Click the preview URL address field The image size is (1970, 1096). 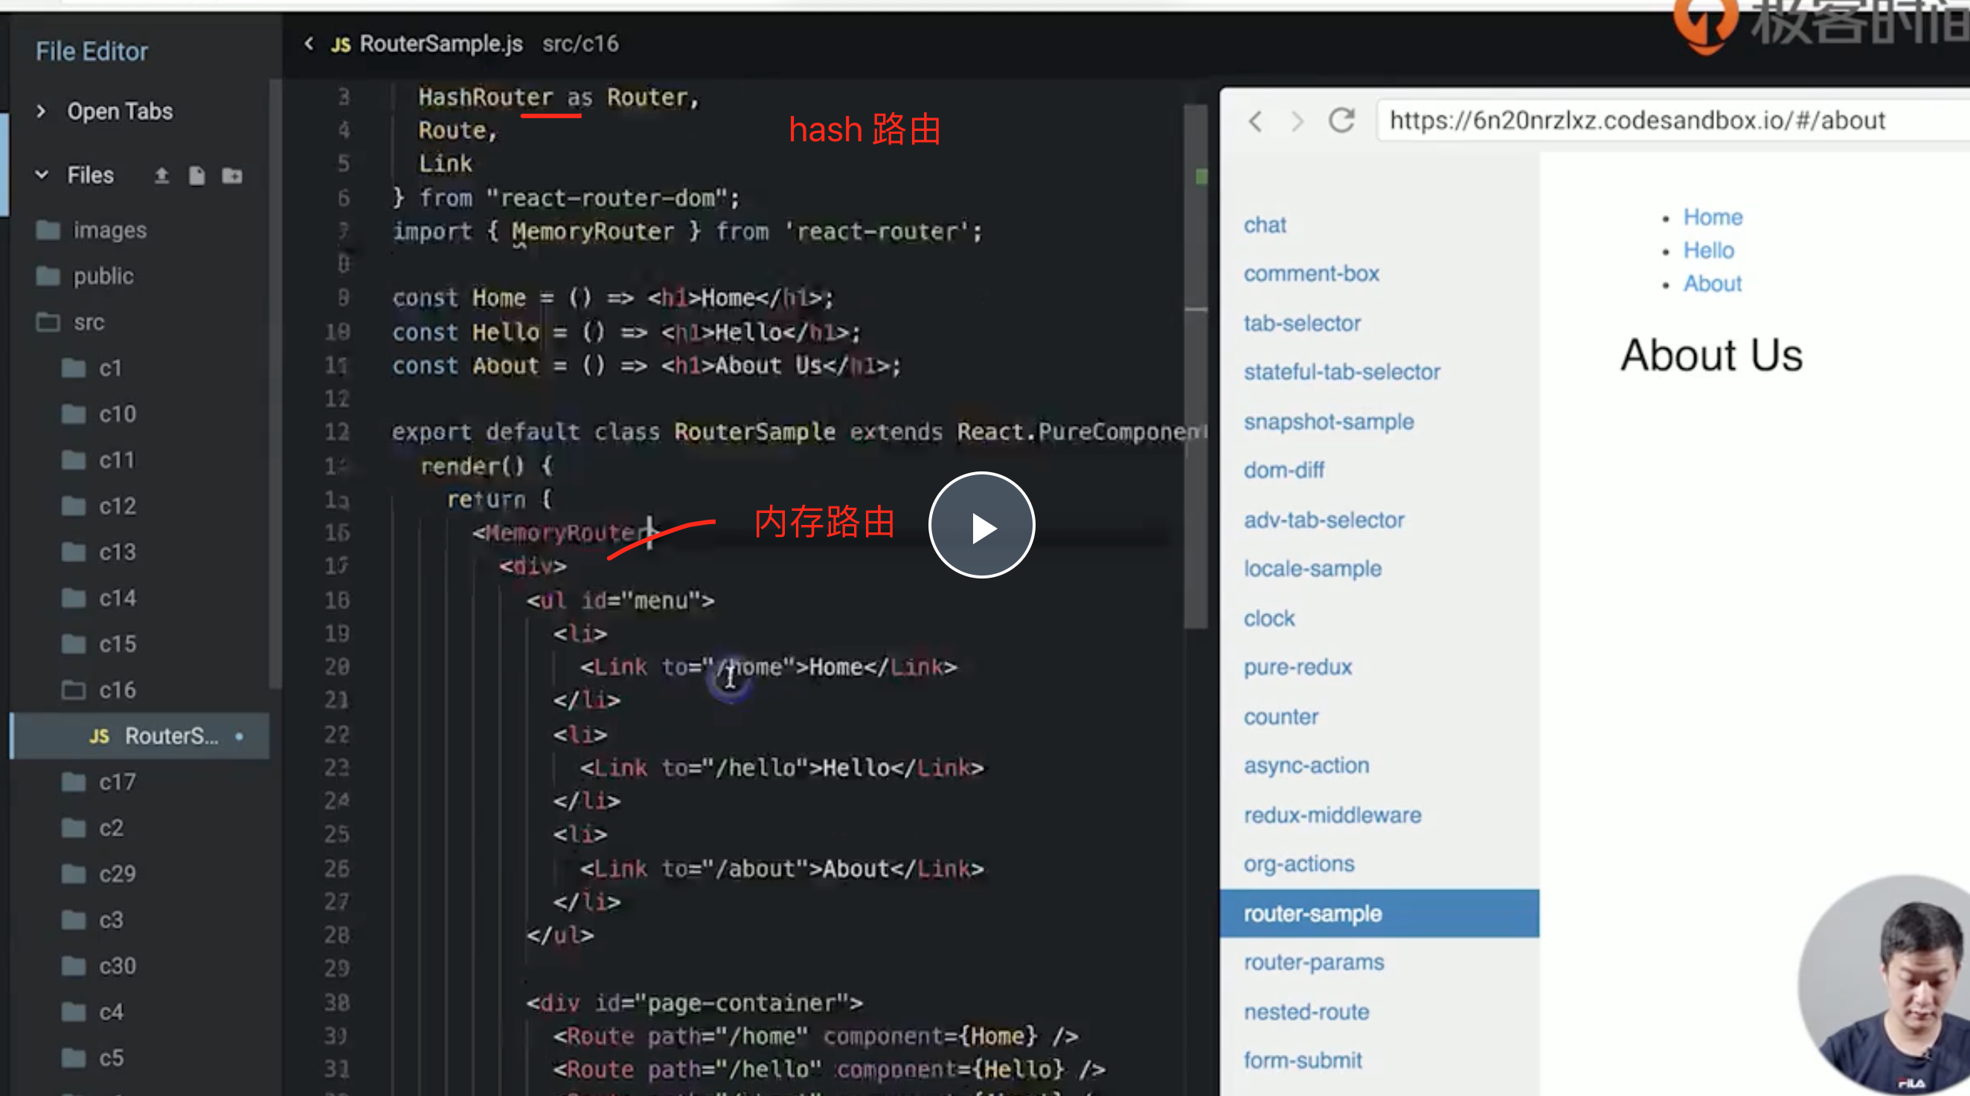pyautogui.click(x=1637, y=120)
